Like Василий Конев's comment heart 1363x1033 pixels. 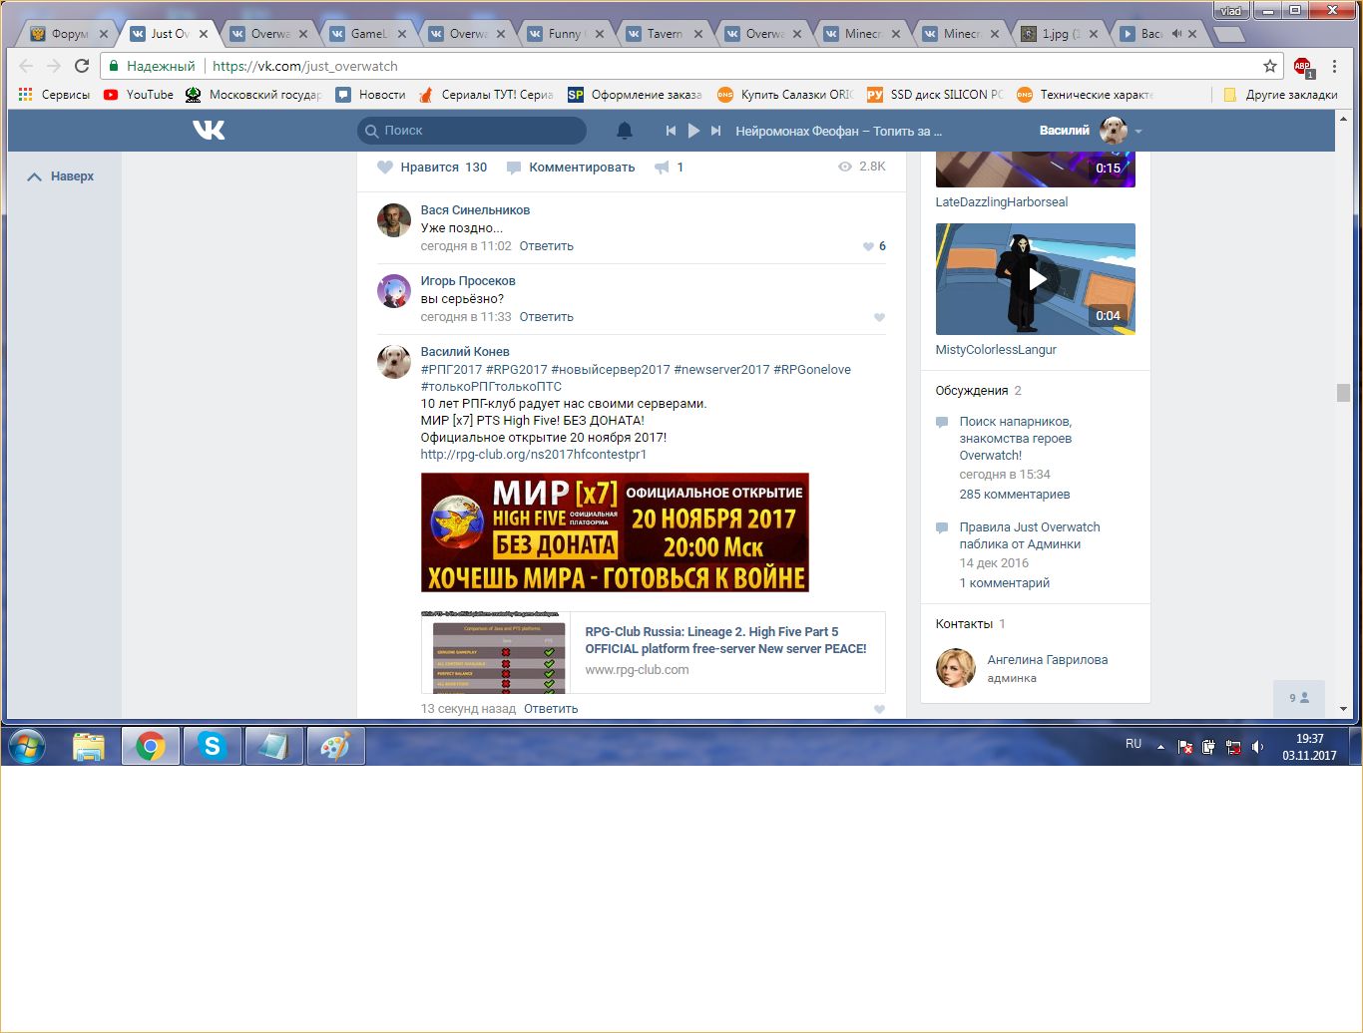click(879, 709)
